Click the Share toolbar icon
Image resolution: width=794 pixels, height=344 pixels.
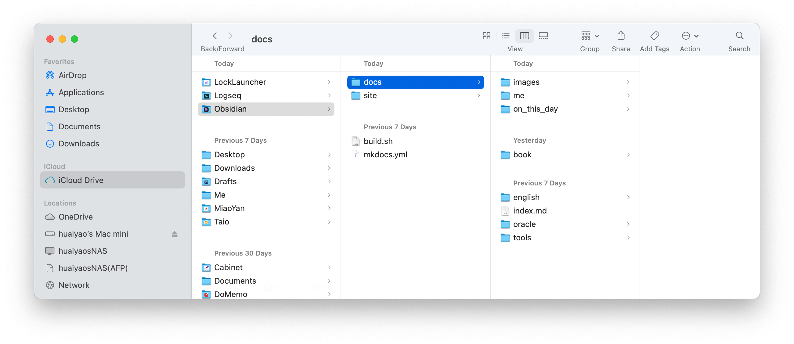pos(621,36)
